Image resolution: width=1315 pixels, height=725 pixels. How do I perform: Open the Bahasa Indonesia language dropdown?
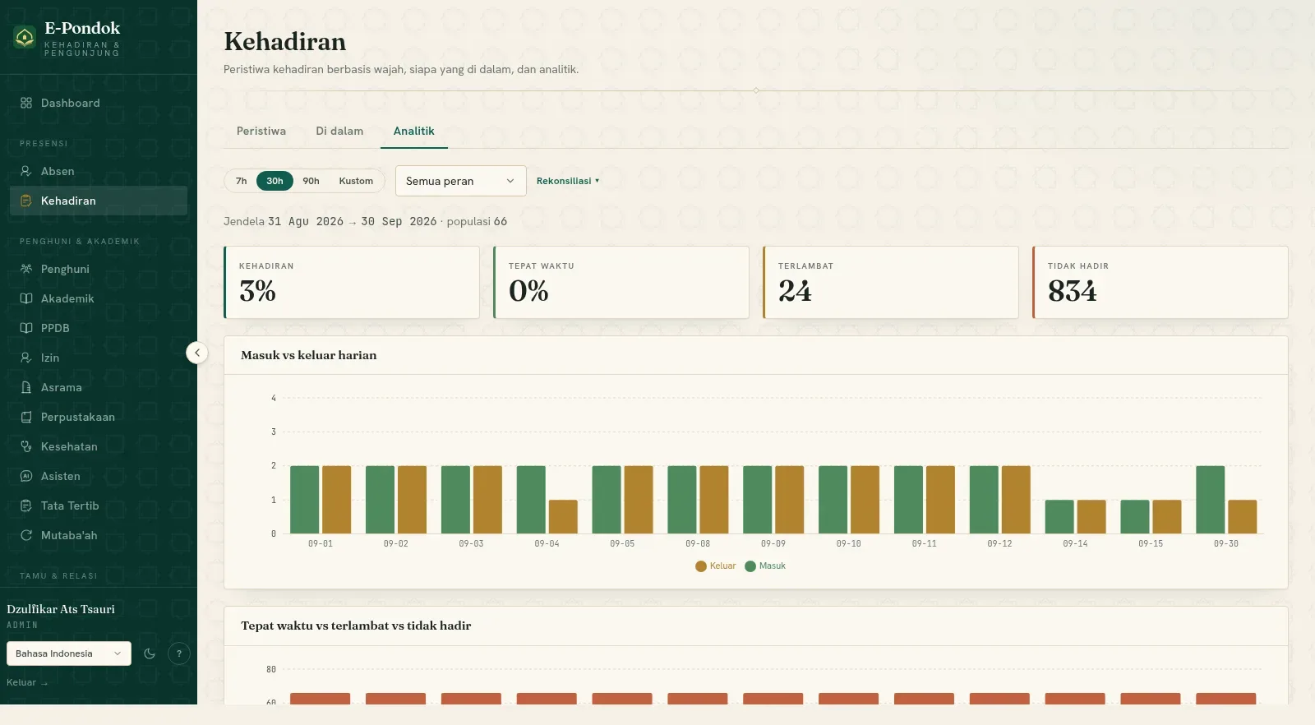[x=69, y=653]
